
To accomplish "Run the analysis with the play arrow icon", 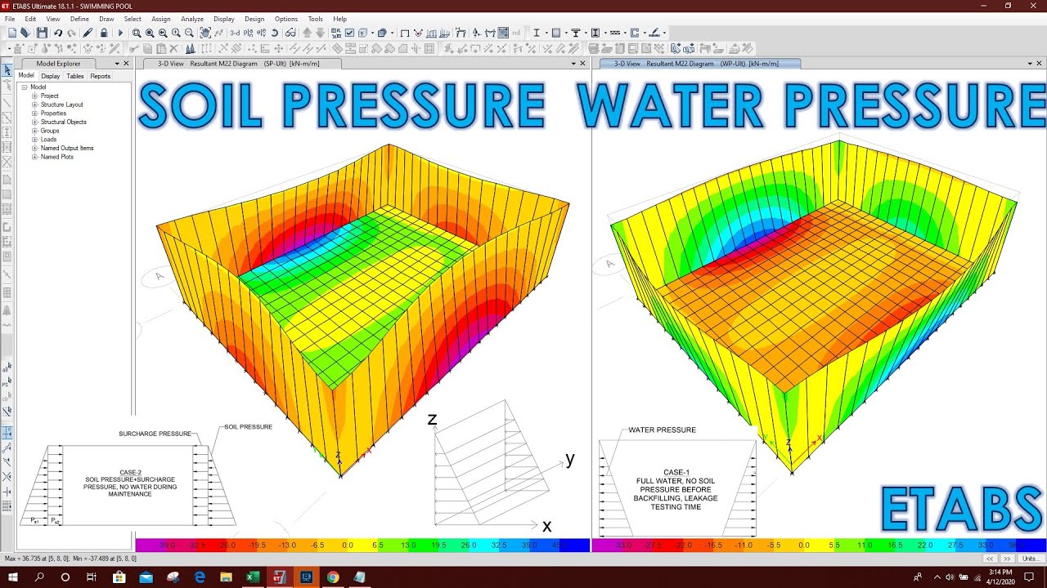I will click(120, 33).
